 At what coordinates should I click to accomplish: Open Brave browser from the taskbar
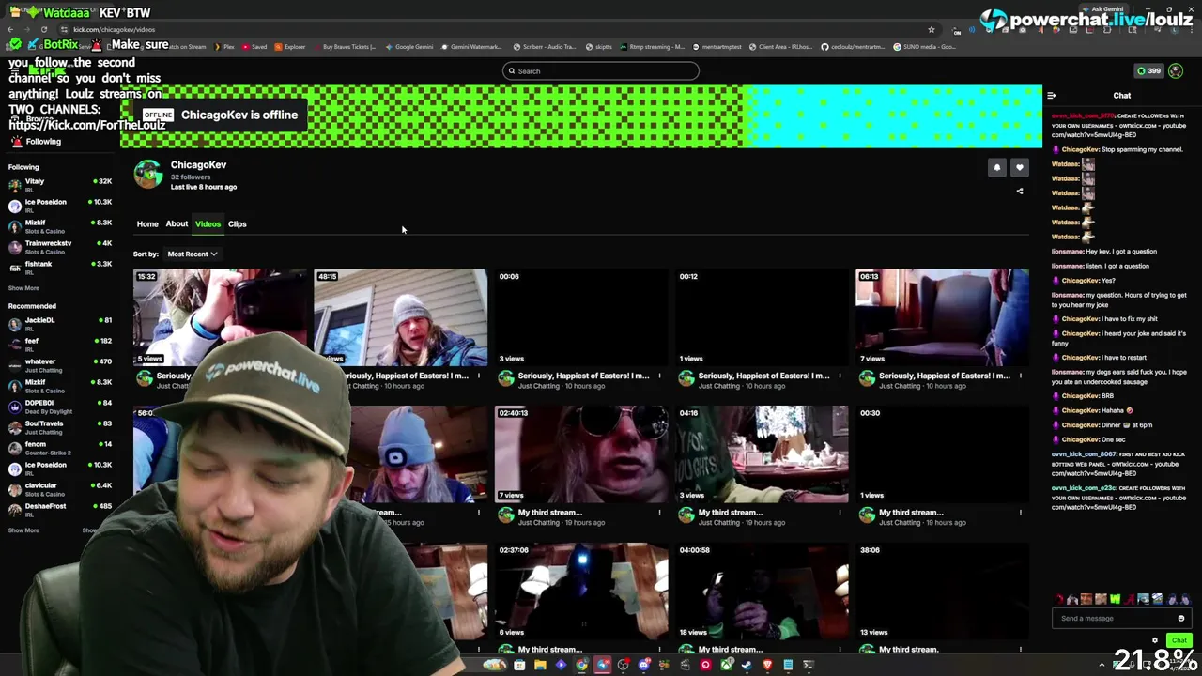click(768, 665)
